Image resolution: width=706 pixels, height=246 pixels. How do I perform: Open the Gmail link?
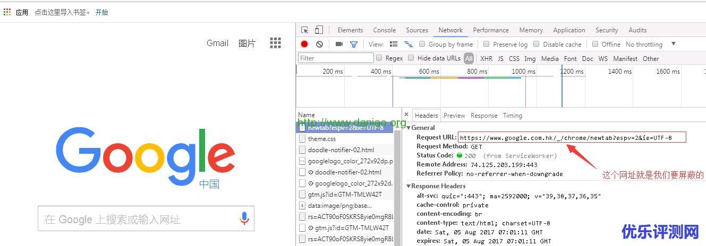[x=217, y=43]
